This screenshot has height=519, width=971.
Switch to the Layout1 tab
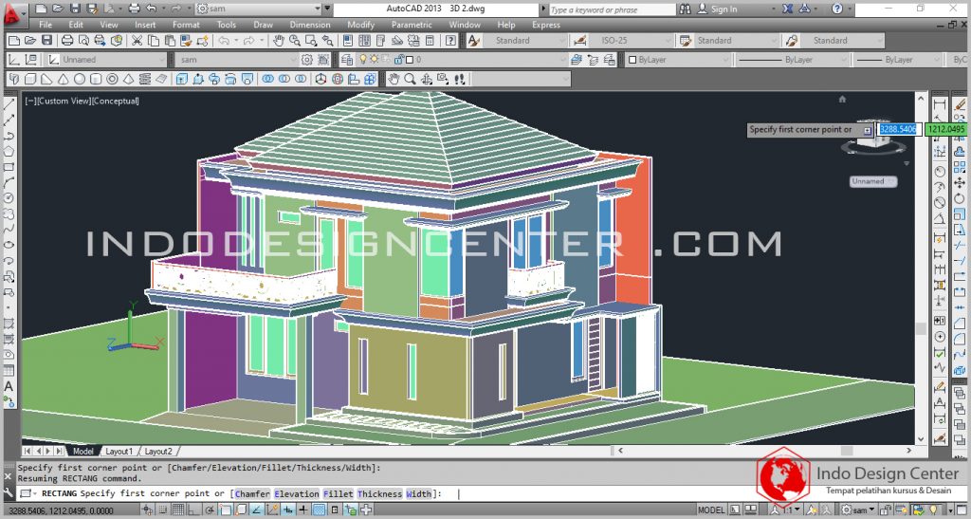pos(119,452)
